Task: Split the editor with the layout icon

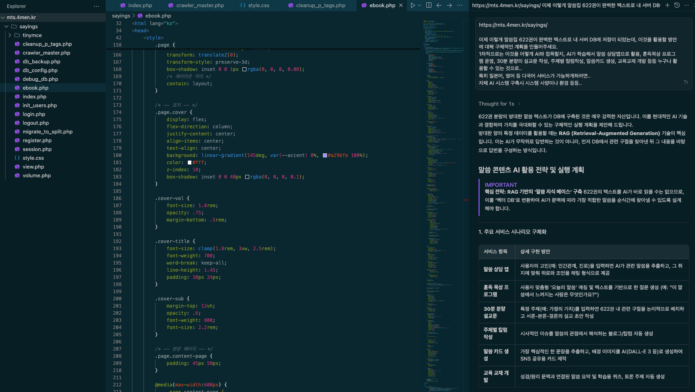Action: [429, 5]
